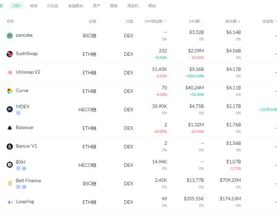Click the SushiSwap logo icon
Screen dimensions: 277x213
[x=10, y=54]
